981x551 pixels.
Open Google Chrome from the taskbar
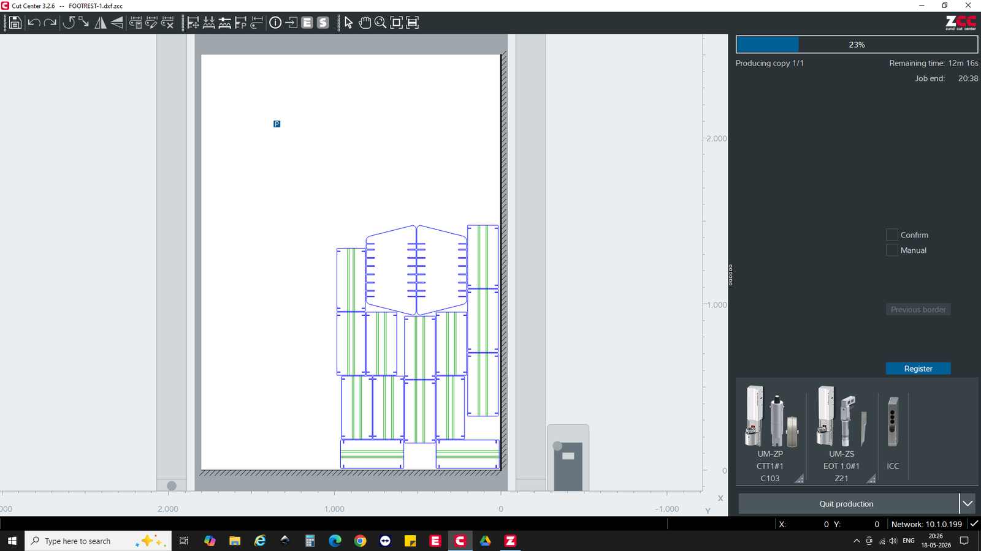[360, 541]
